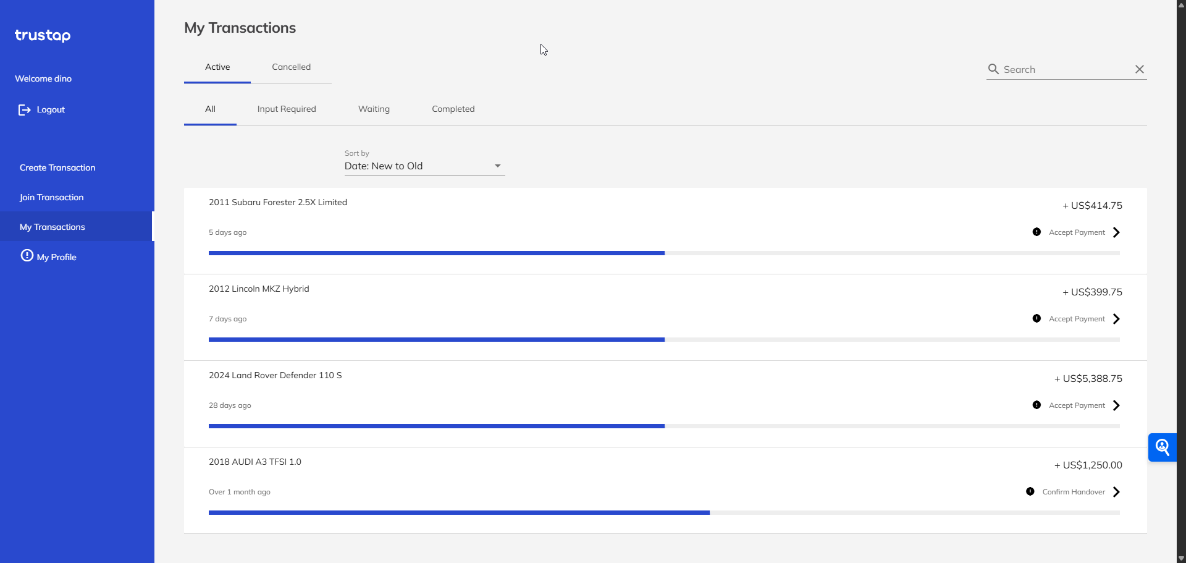
Task: Go to Join Transaction page
Action: (x=51, y=198)
